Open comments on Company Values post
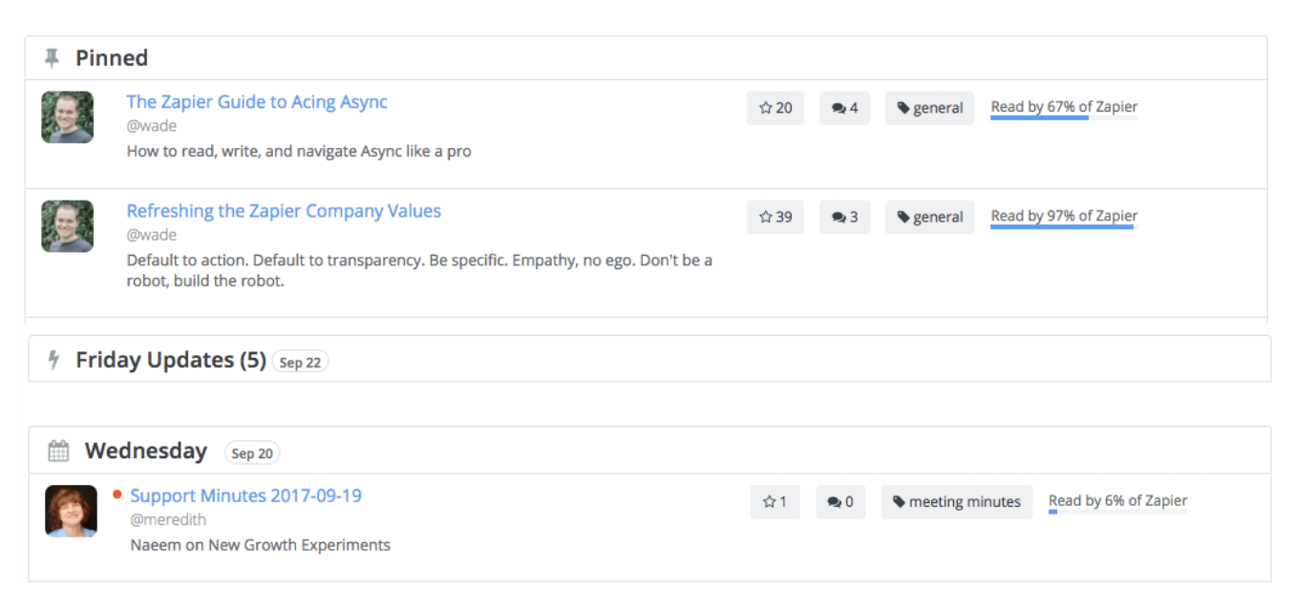 pos(844,217)
